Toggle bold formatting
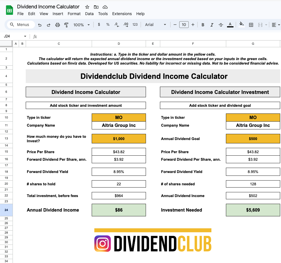Screen dimensions: 281x263 [203, 25]
